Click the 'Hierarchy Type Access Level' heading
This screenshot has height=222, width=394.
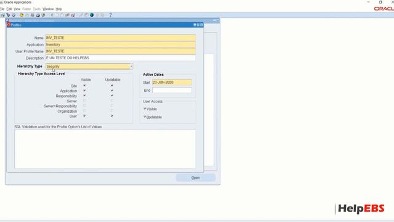41,74
